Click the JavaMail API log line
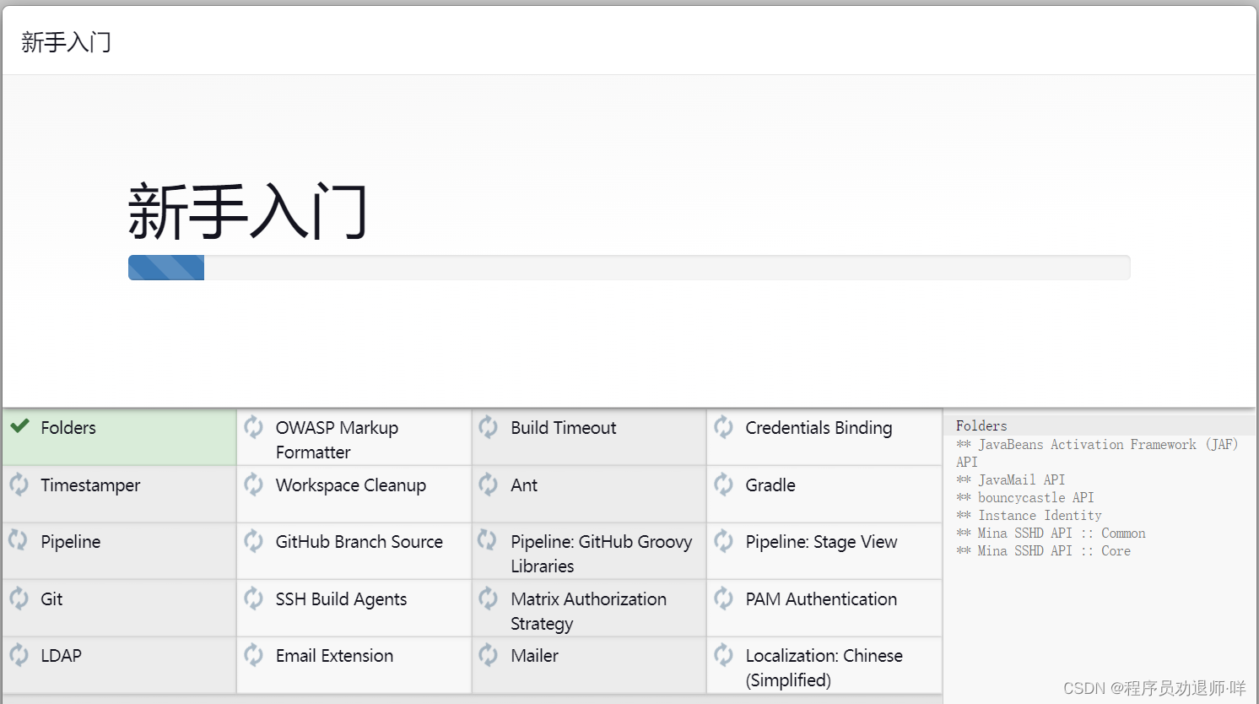This screenshot has height=704, width=1259. pyautogui.click(x=1010, y=479)
